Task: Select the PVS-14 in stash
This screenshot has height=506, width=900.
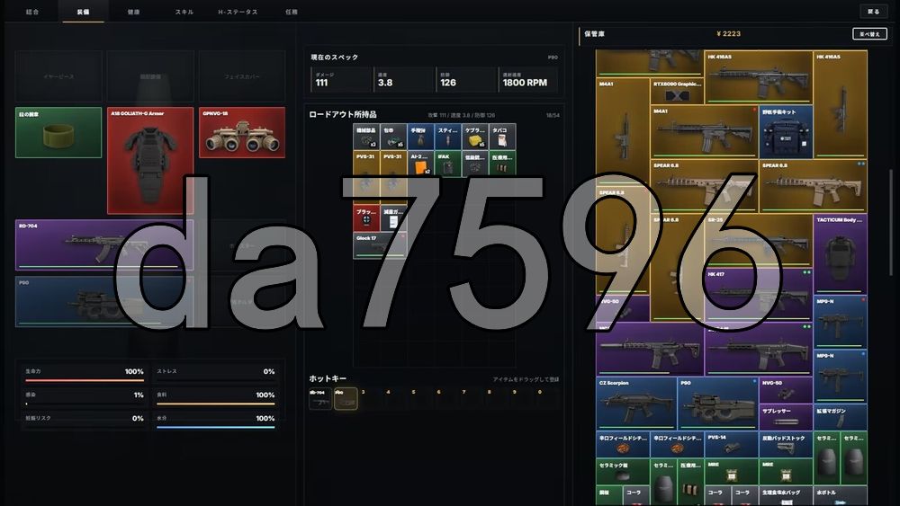Action: click(x=731, y=444)
